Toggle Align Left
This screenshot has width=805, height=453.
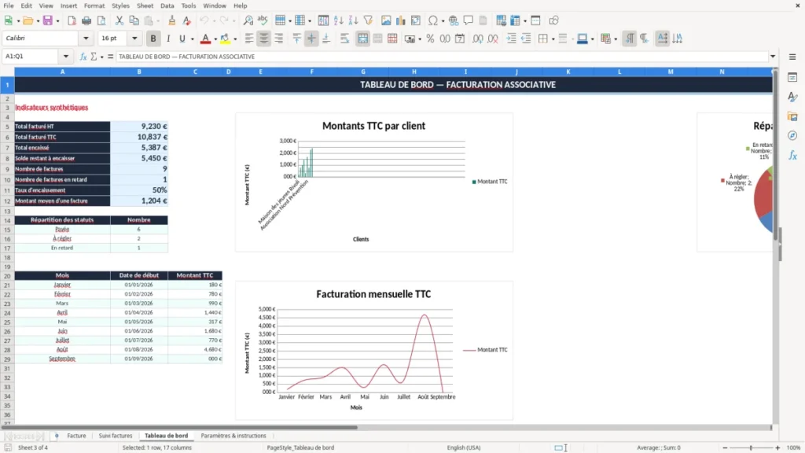tap(249, 39)
